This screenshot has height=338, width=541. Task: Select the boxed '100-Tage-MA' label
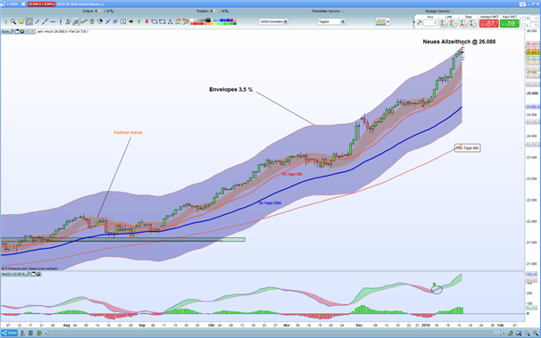click(468, 148)
